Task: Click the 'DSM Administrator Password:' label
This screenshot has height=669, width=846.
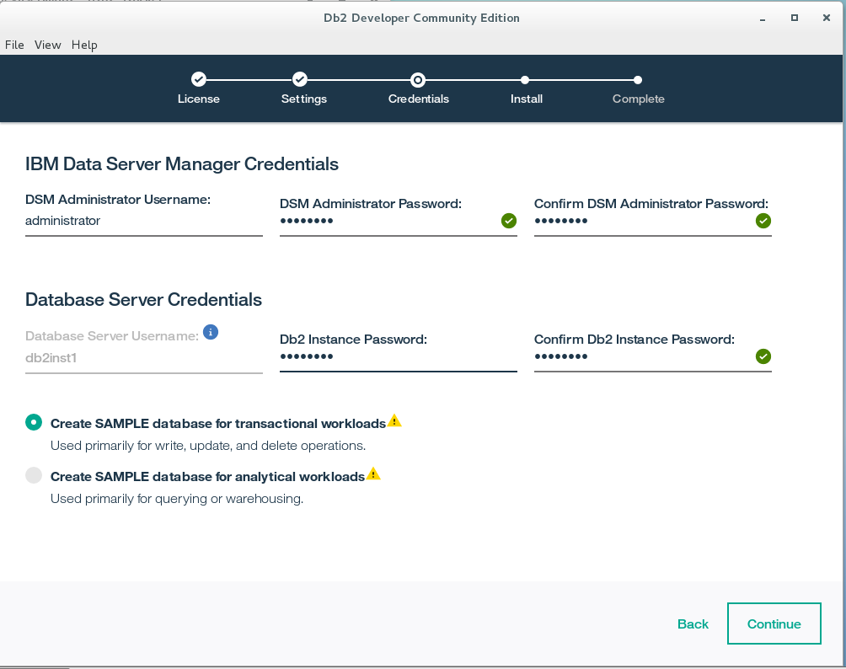Action: point(371,203)
